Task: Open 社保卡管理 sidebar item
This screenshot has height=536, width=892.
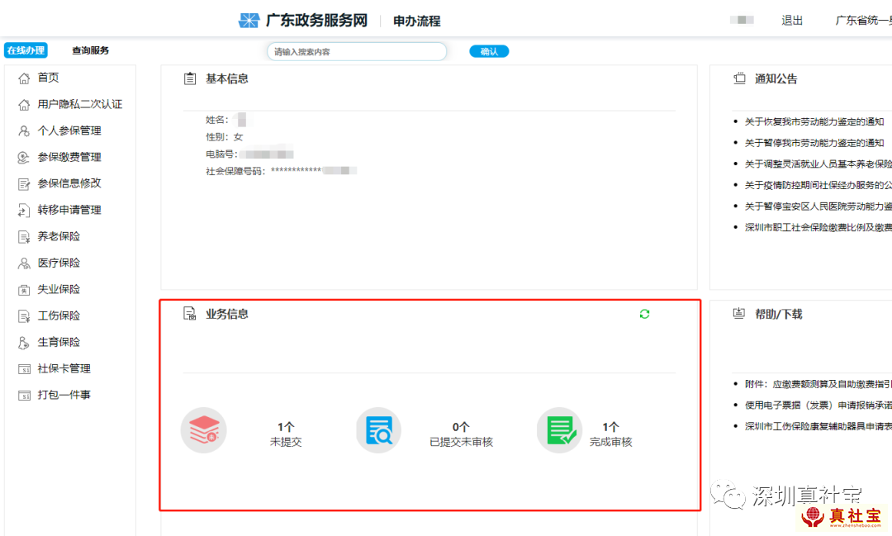Action: [64, 368]
